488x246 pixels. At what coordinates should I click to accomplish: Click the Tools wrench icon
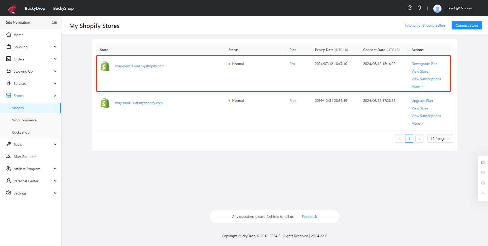9,144
